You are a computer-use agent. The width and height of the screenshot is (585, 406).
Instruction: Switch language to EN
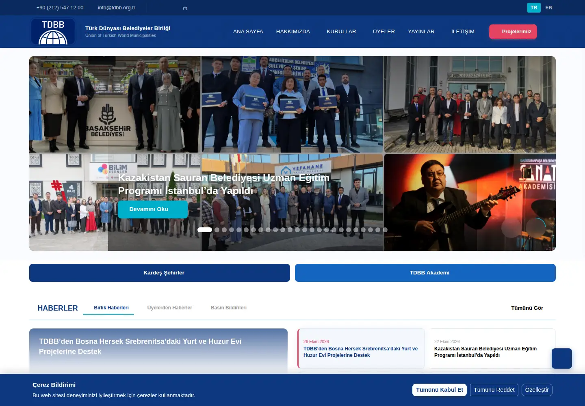(x=549, y=8)
